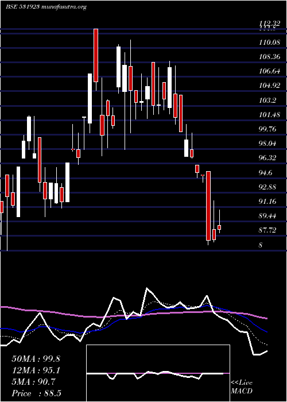The width and height of the screenshot is (287, 402).
Task: Select the 110.08 price level label
Action: tap(270, 42)
